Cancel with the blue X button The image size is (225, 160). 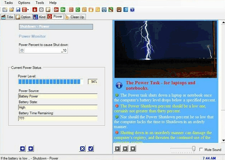82,149
